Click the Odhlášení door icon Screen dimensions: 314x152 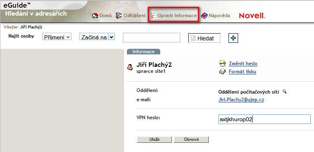click(119, 16)
